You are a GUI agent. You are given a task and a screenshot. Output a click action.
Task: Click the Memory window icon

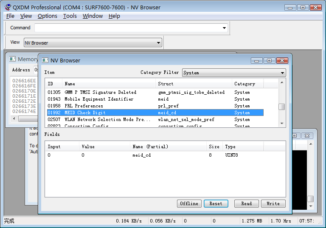click(12, 59)
